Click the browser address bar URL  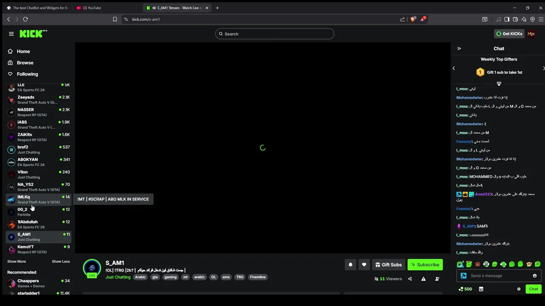(x=146, y=19)
